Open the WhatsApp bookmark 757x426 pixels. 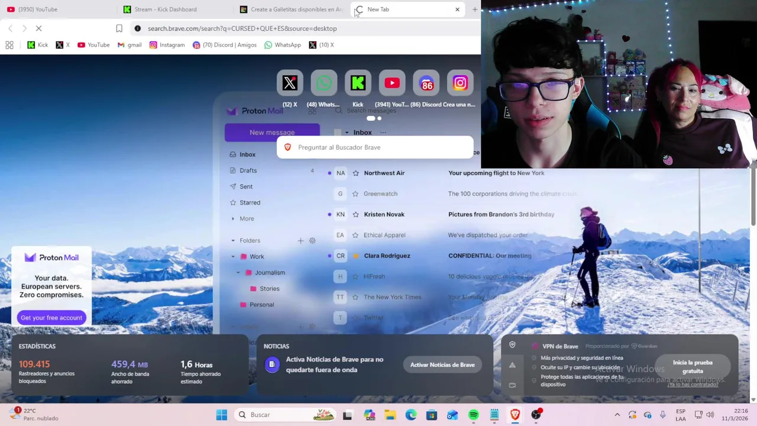point(283,45)
